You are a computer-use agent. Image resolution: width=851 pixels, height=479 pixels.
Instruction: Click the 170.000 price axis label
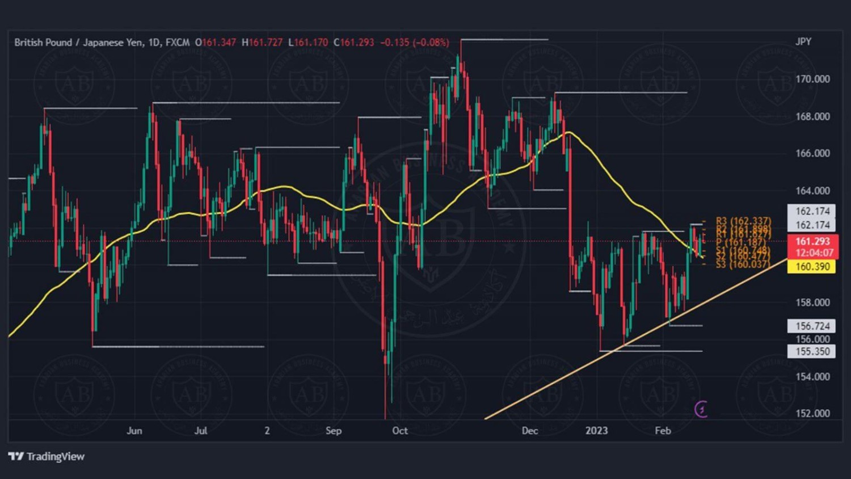812,79
